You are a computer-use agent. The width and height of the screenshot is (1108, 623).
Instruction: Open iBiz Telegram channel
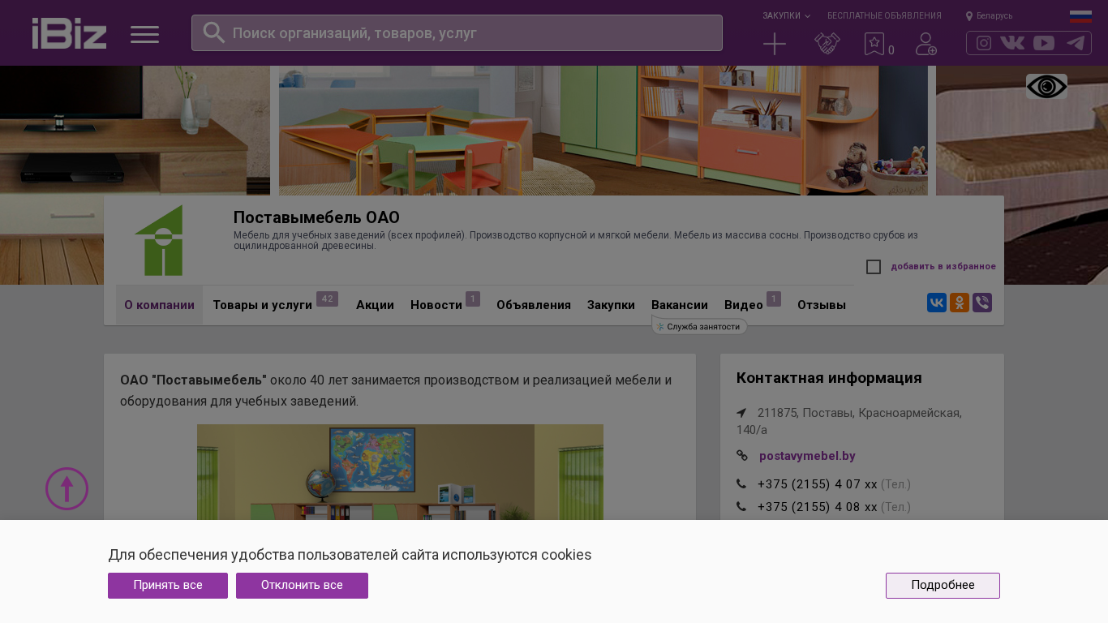1076,43
